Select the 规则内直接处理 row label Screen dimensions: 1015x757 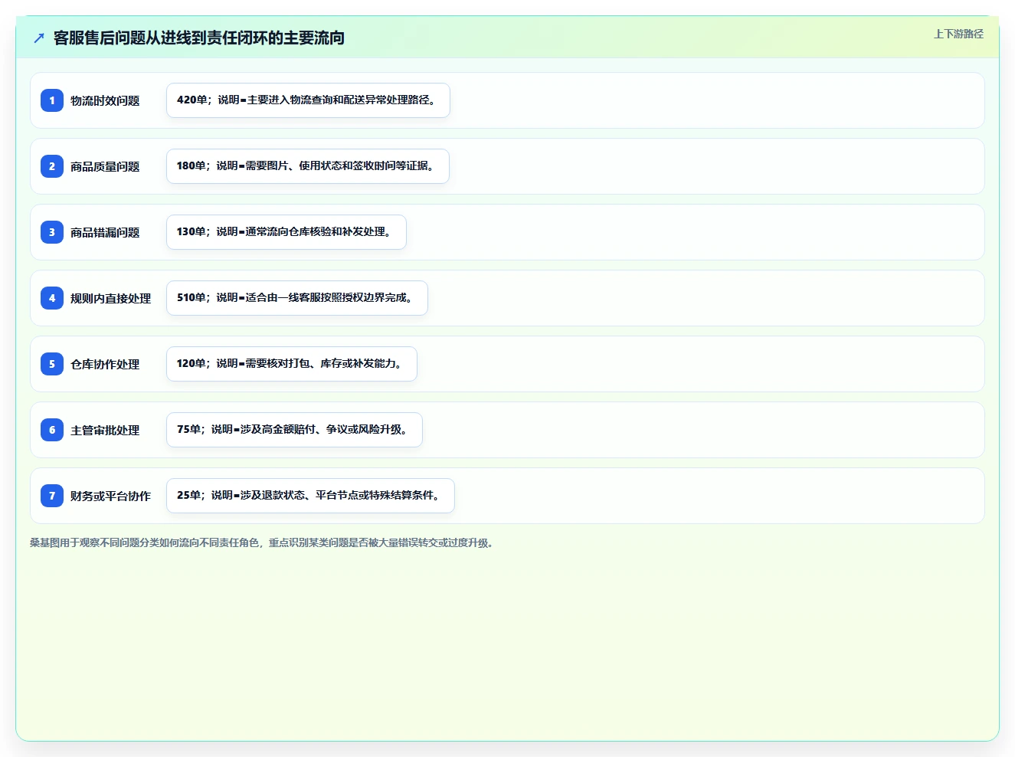[110, 298]
